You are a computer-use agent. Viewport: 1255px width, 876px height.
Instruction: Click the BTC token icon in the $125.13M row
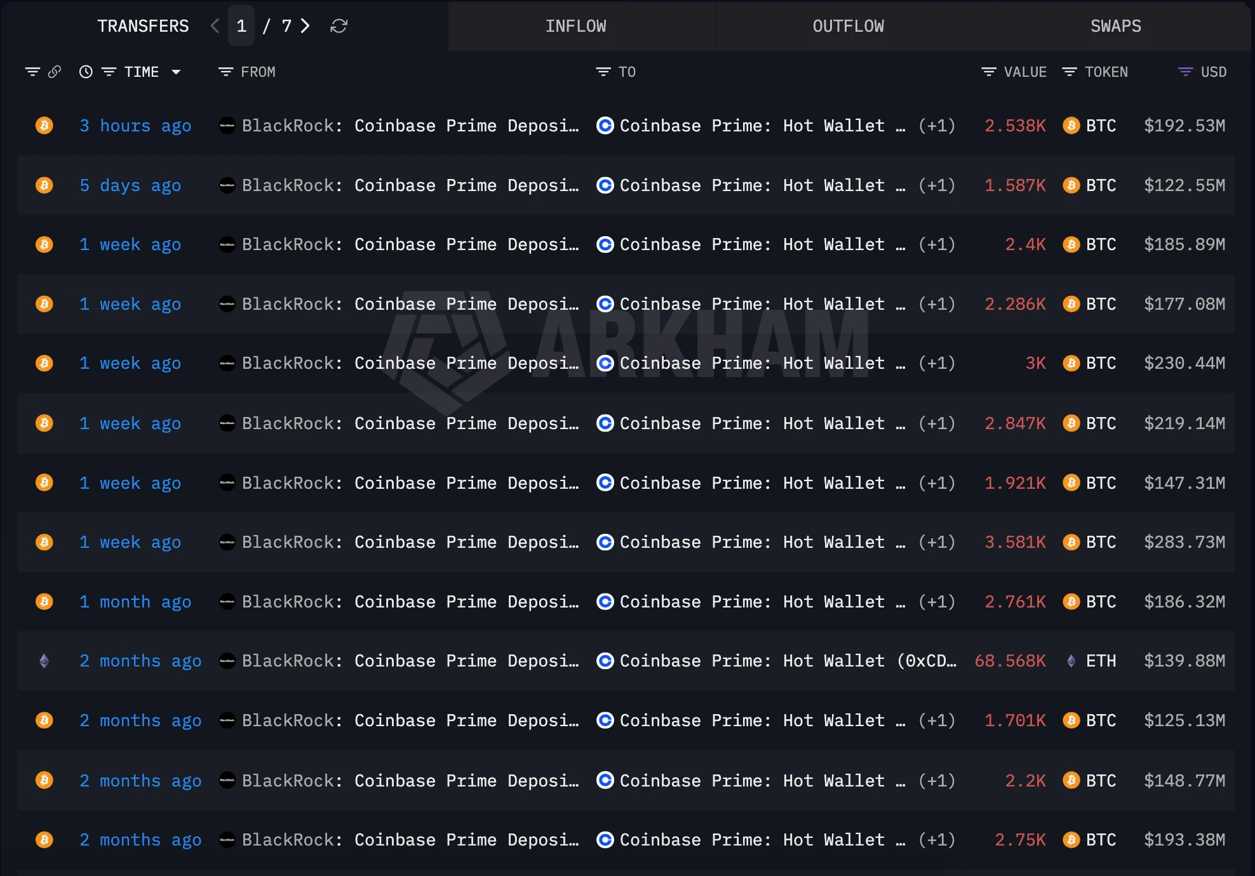click(x=1071, y=720)
